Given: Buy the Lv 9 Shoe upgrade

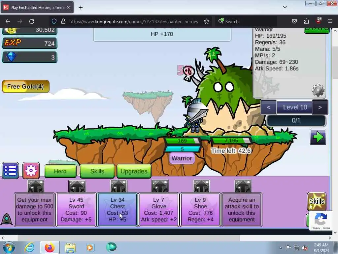Looking at the screenshot, I should 200,209.
